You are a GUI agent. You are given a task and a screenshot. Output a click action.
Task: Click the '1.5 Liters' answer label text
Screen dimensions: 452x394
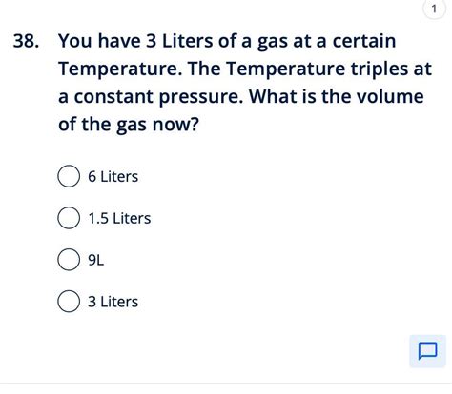[119, 218]
